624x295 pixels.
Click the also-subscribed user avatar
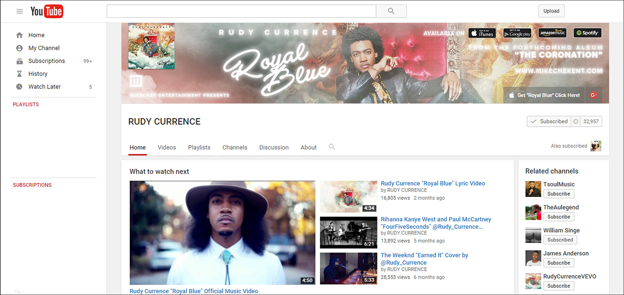coord(596,146)
